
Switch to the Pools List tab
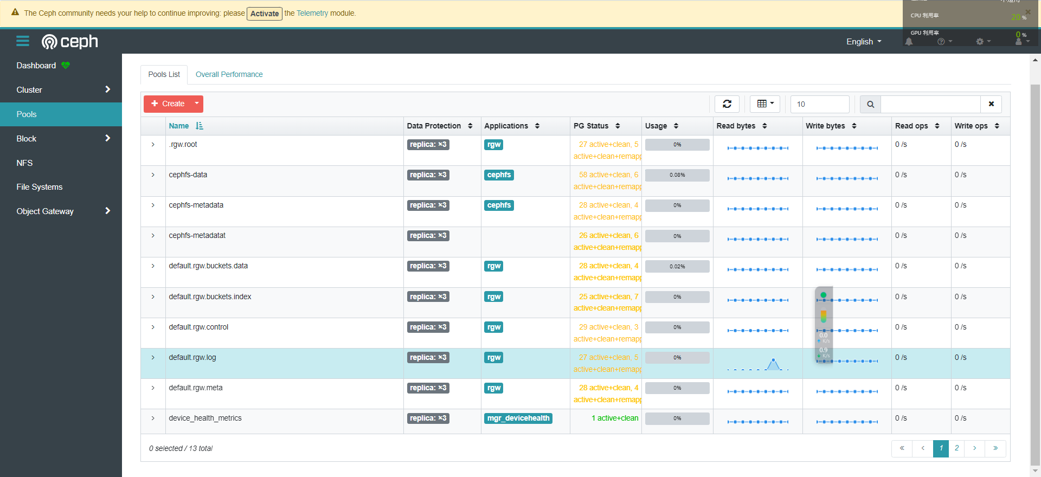[164, 74]
